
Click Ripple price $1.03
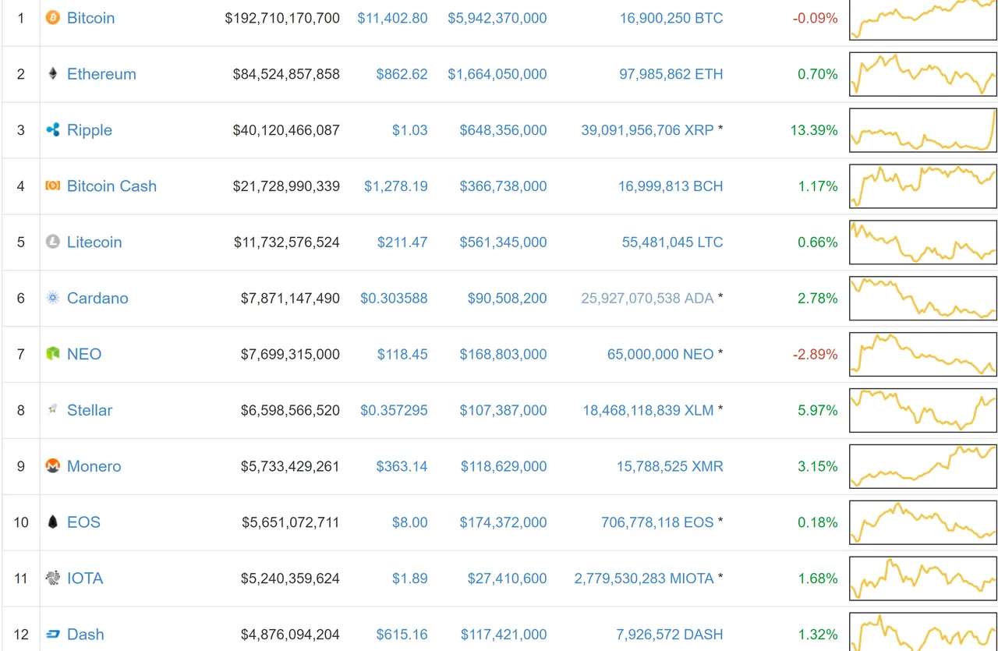point(410,130)
